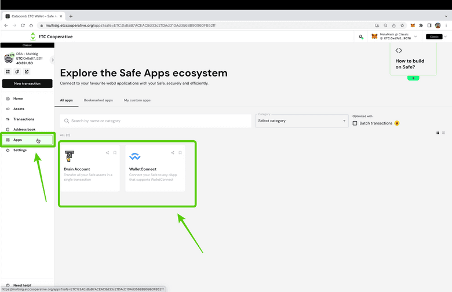Open Safe address in block explorer
The height and width of the screenshot is (292, 452).
pos(27,72)
